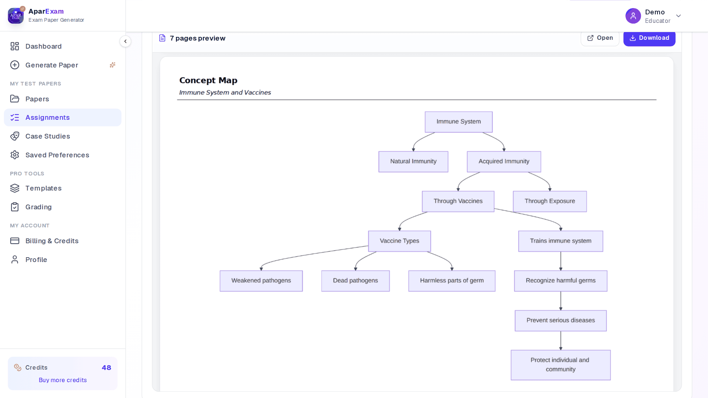The height and width of the screenshot is (398, 708).
Task: Open the Profile page
Action: click(63, 260)
